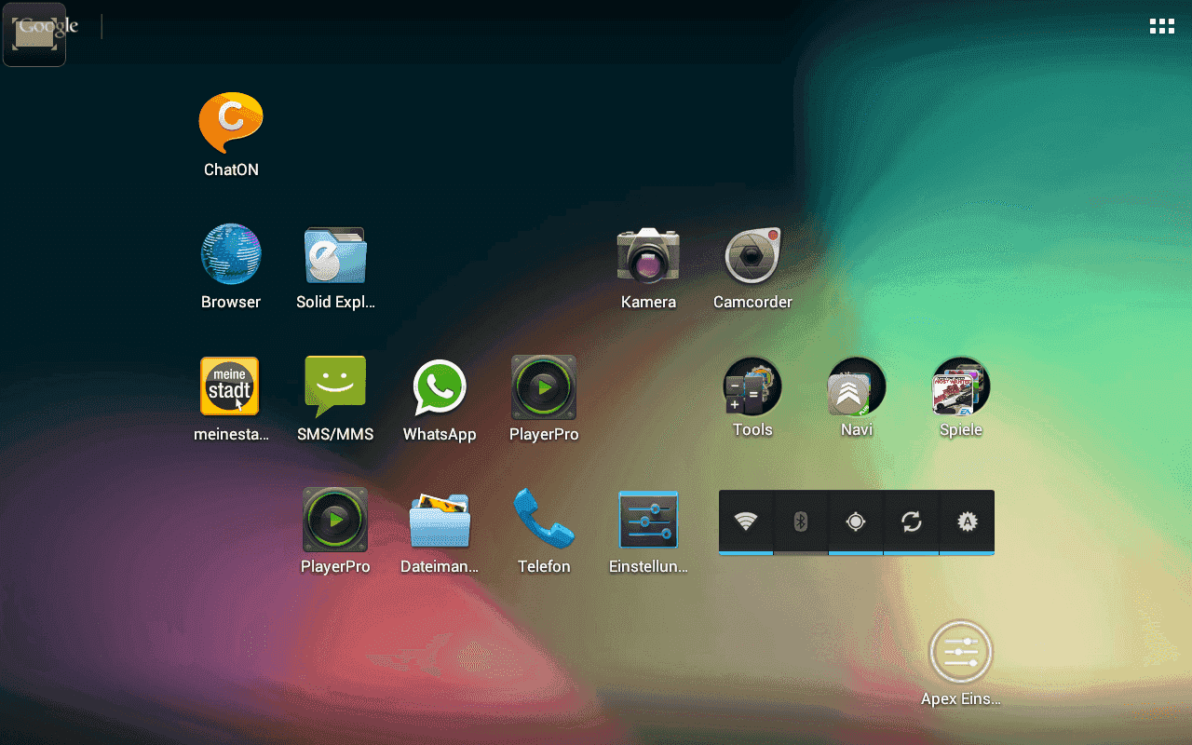Toggle auto-sync in power widget
This screenshot has height=745, width=1192.
coord(911,522)
